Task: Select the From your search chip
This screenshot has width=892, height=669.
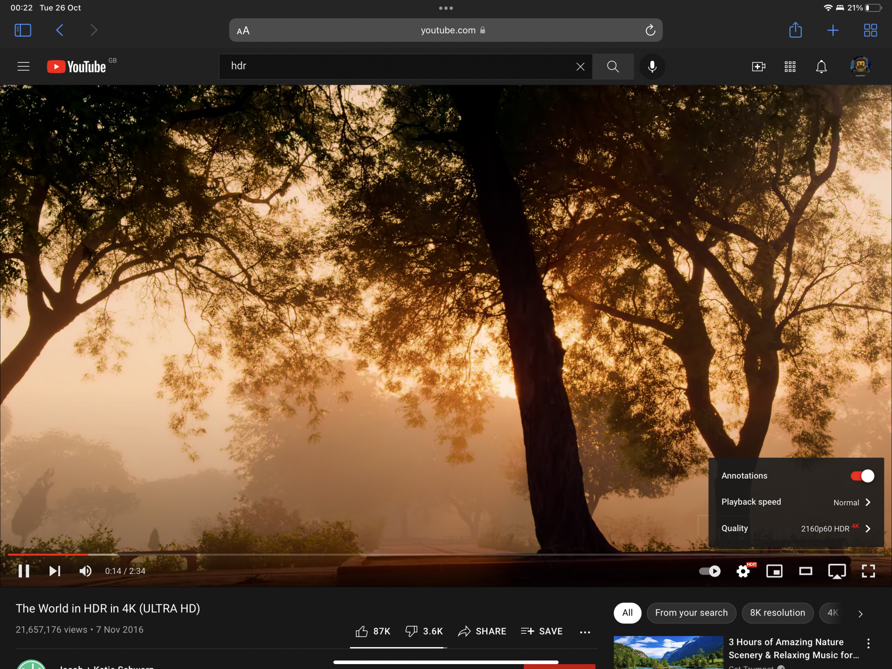Action: point(691,613)
